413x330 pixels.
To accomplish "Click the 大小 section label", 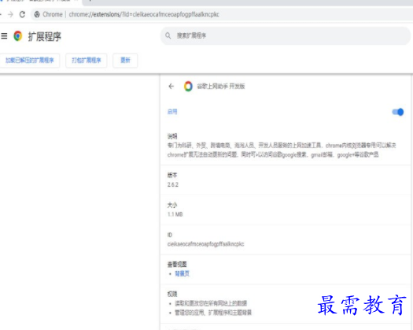I will [172, 205].
